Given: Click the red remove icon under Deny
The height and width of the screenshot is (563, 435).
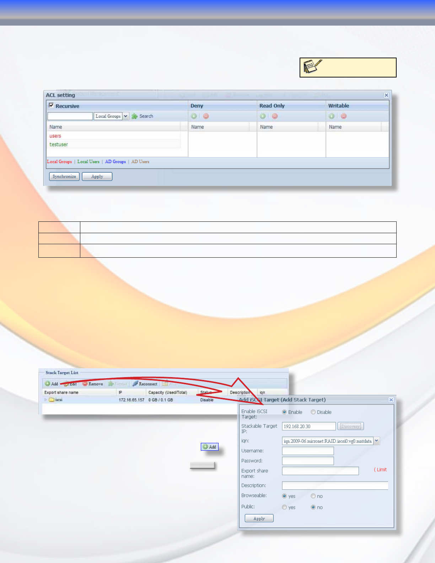Looking at the screenshot, I should click(206, 116).
